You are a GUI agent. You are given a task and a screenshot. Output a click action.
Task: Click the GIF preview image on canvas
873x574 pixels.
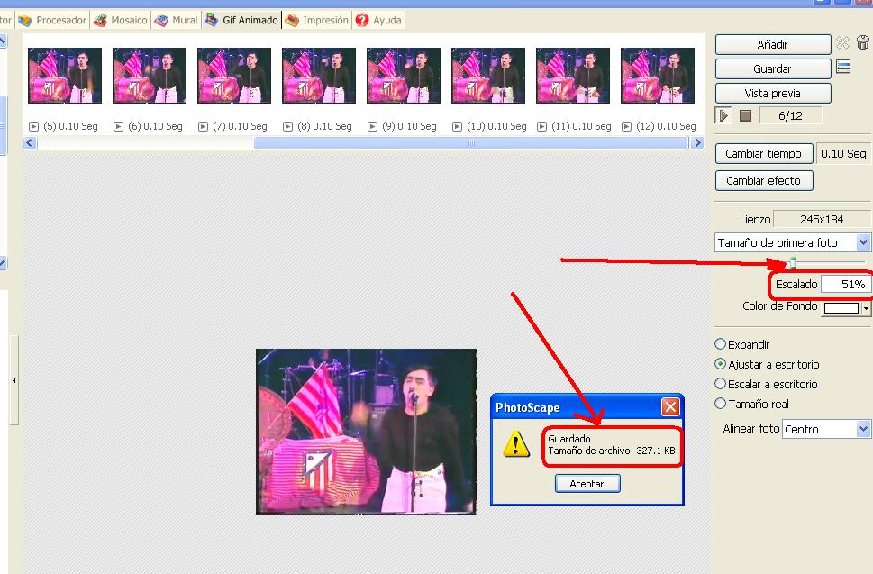tap(366, 432)
